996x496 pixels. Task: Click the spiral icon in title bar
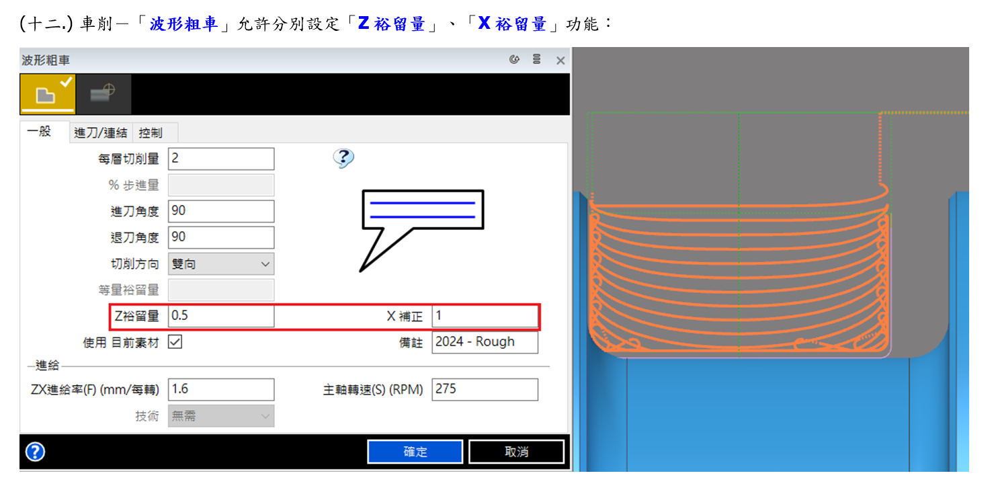(x=515, y=60)
